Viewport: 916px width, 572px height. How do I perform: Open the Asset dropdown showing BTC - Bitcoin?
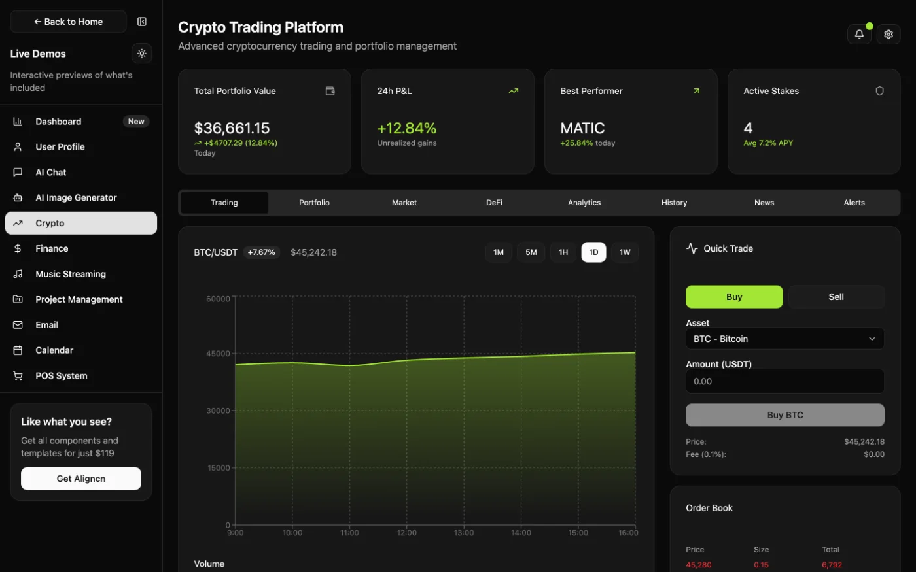point(785,339)
